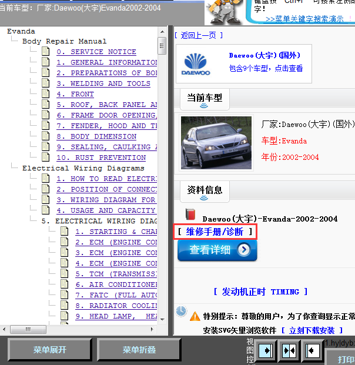
Task: Click the page icon beside 3. WELDING AND TOOLS
Action: pos(45,83)
